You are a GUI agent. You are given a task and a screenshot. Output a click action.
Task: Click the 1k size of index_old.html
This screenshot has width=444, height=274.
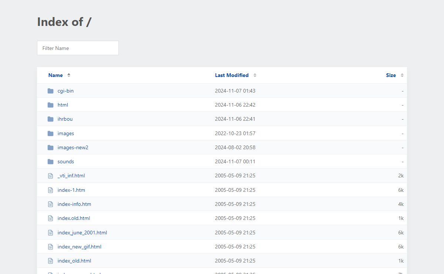tap(401, 261)
